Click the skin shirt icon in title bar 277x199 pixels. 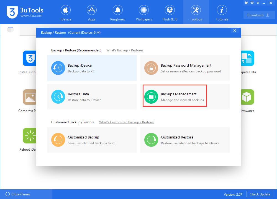pyautogui.click(x=246, y=3)
